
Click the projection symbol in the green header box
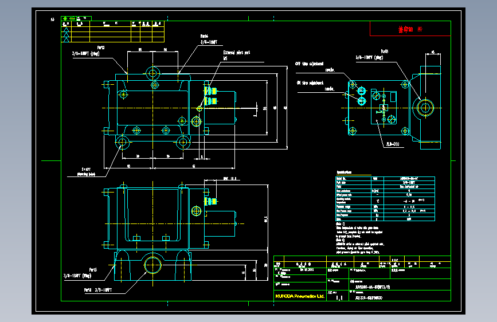[69, 18]
